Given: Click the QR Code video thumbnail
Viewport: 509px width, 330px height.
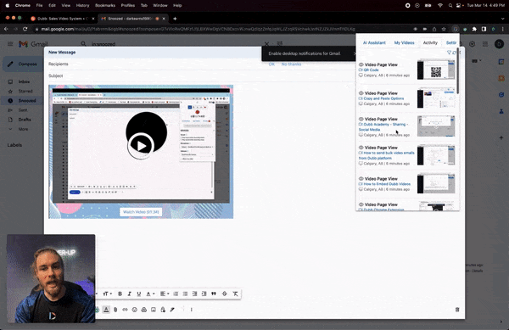Looking at the screenshot, I should (x=436, y=70).
